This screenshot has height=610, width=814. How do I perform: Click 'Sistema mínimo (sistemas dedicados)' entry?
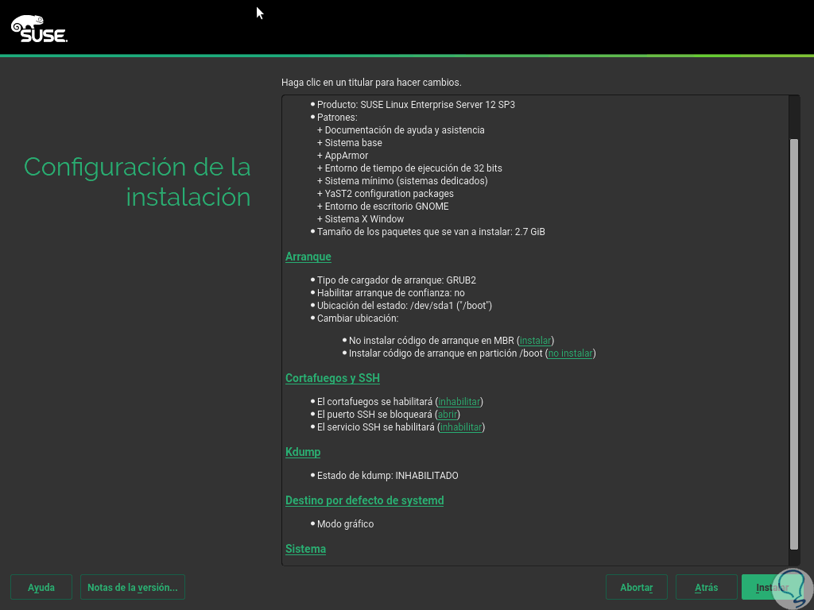402,181
